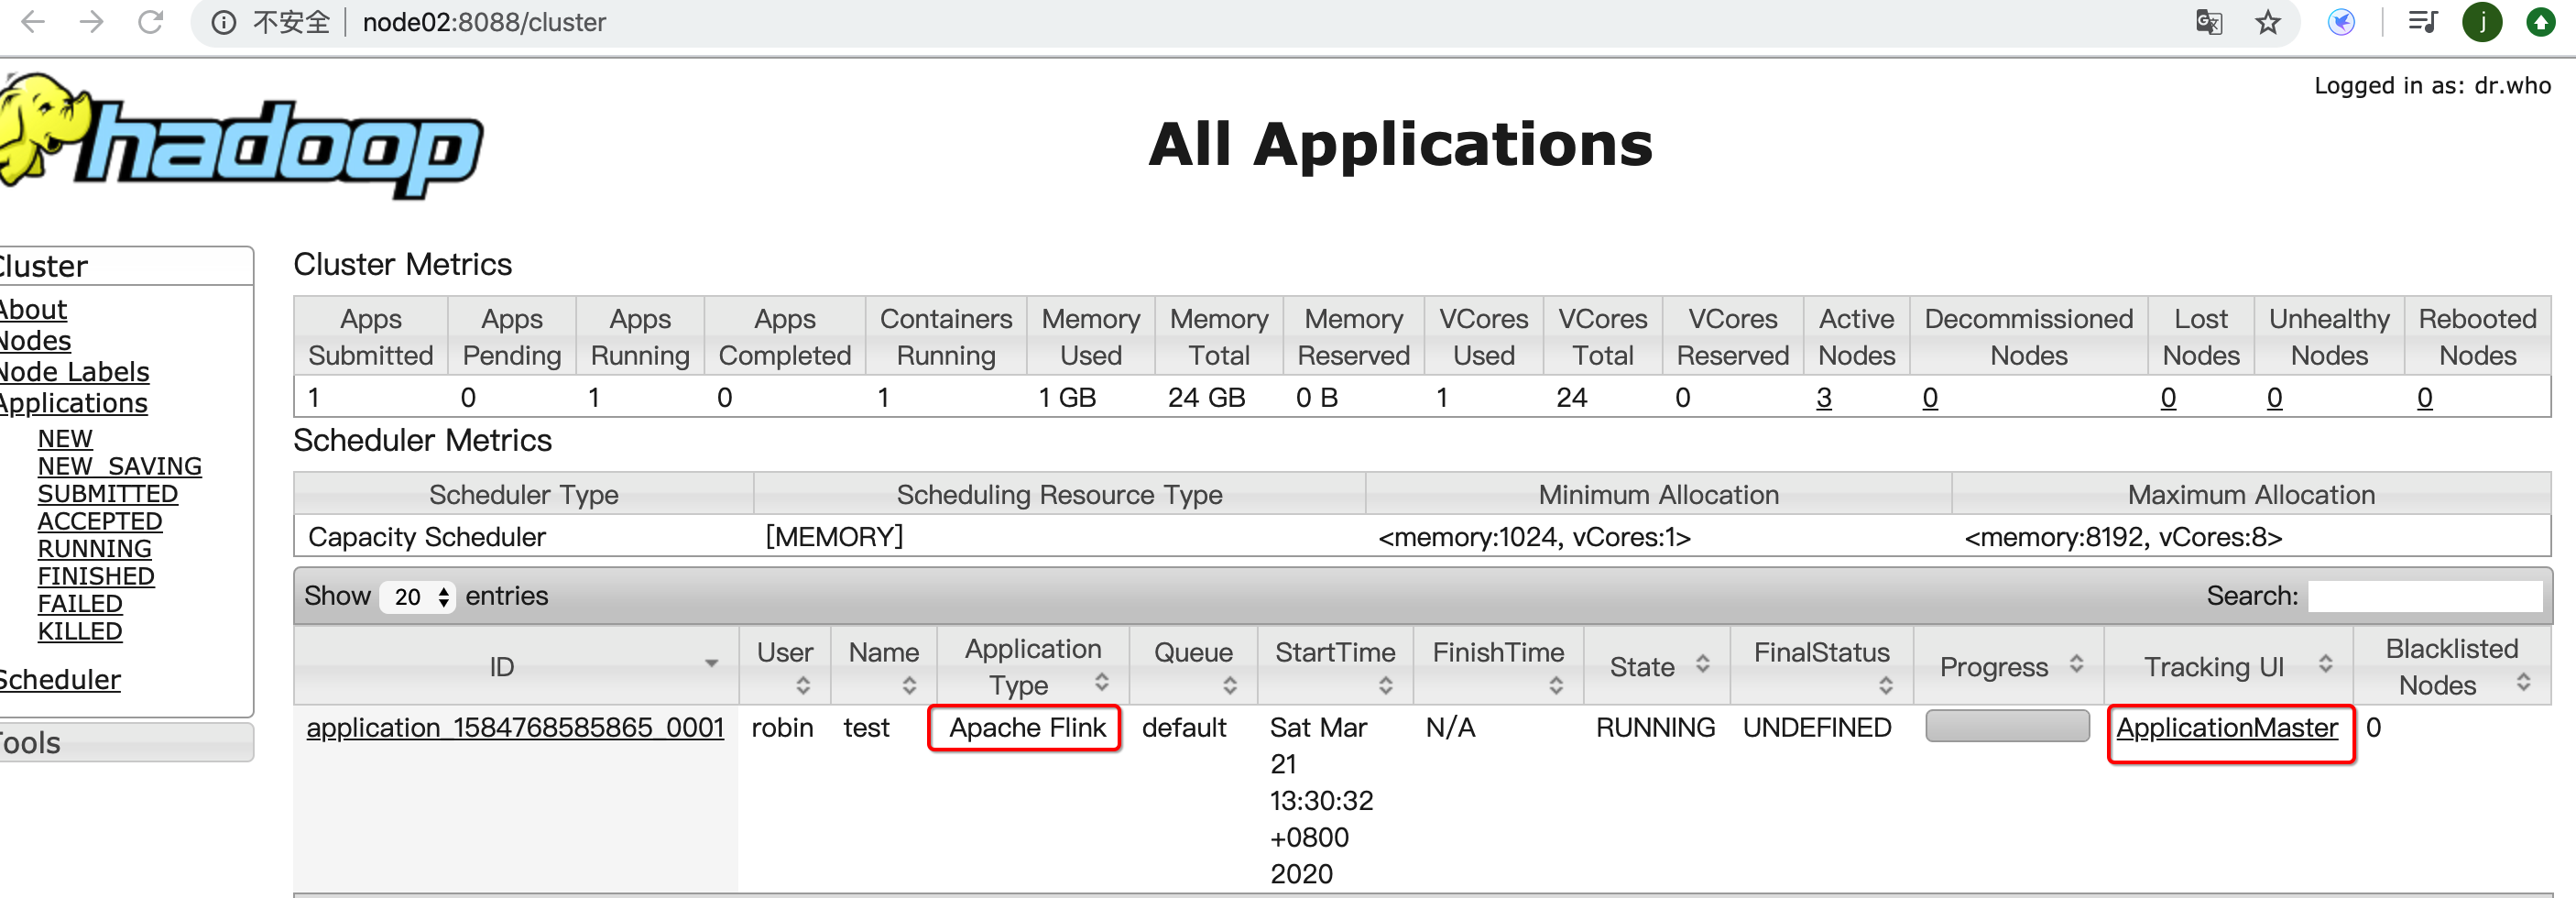Click the Hadoop elephant logo
2576x898 pixels.
coord(240,135)
